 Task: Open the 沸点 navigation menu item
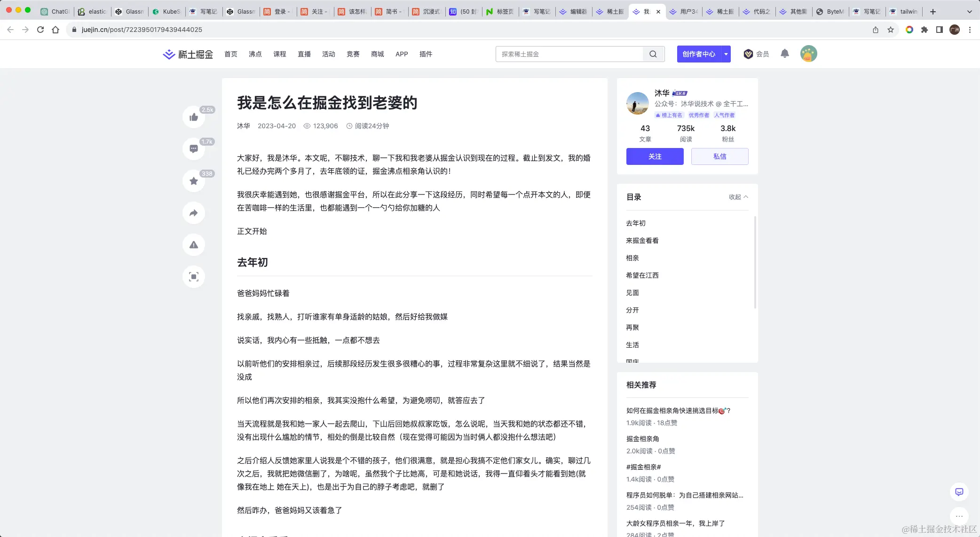[x=255, y=54]
